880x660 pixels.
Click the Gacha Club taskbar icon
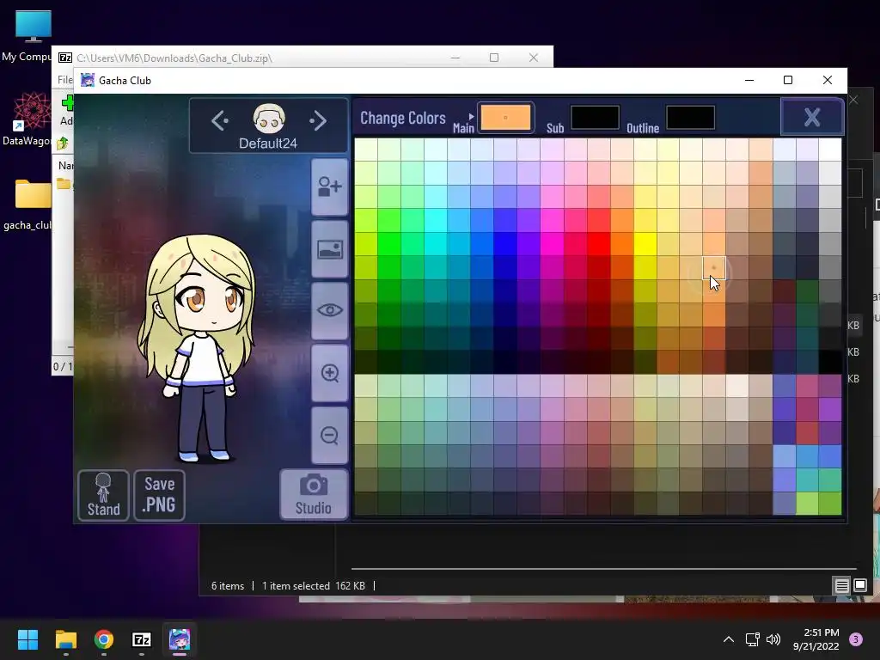click(x=180, y=639)
